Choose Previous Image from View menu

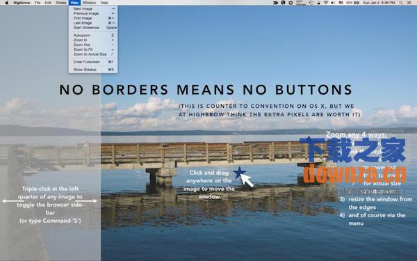click(x=93, y=14)
